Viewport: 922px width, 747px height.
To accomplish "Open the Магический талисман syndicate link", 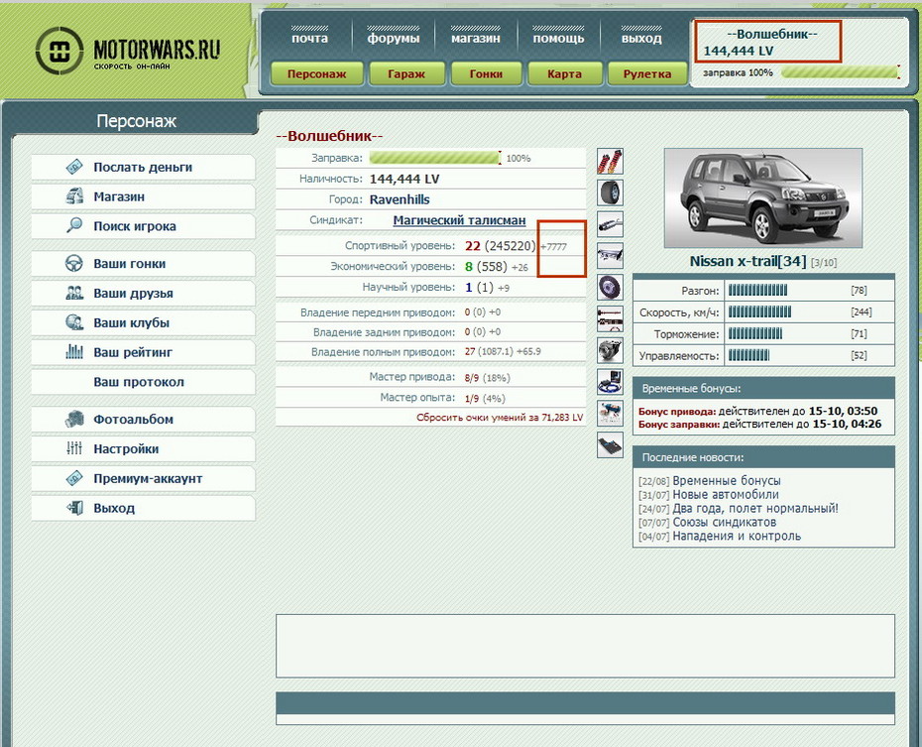I will point(459,220).
